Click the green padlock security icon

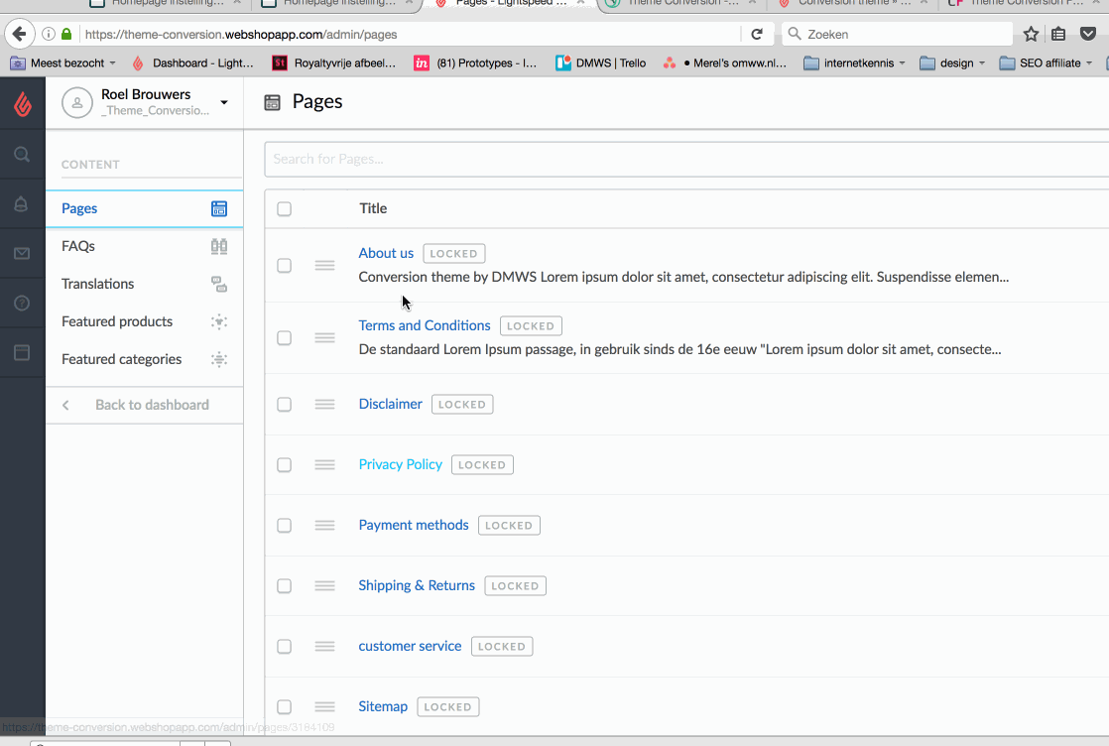pos(66,34)
